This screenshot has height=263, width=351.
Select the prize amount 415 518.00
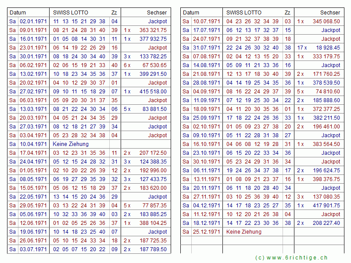click(153, 92)
